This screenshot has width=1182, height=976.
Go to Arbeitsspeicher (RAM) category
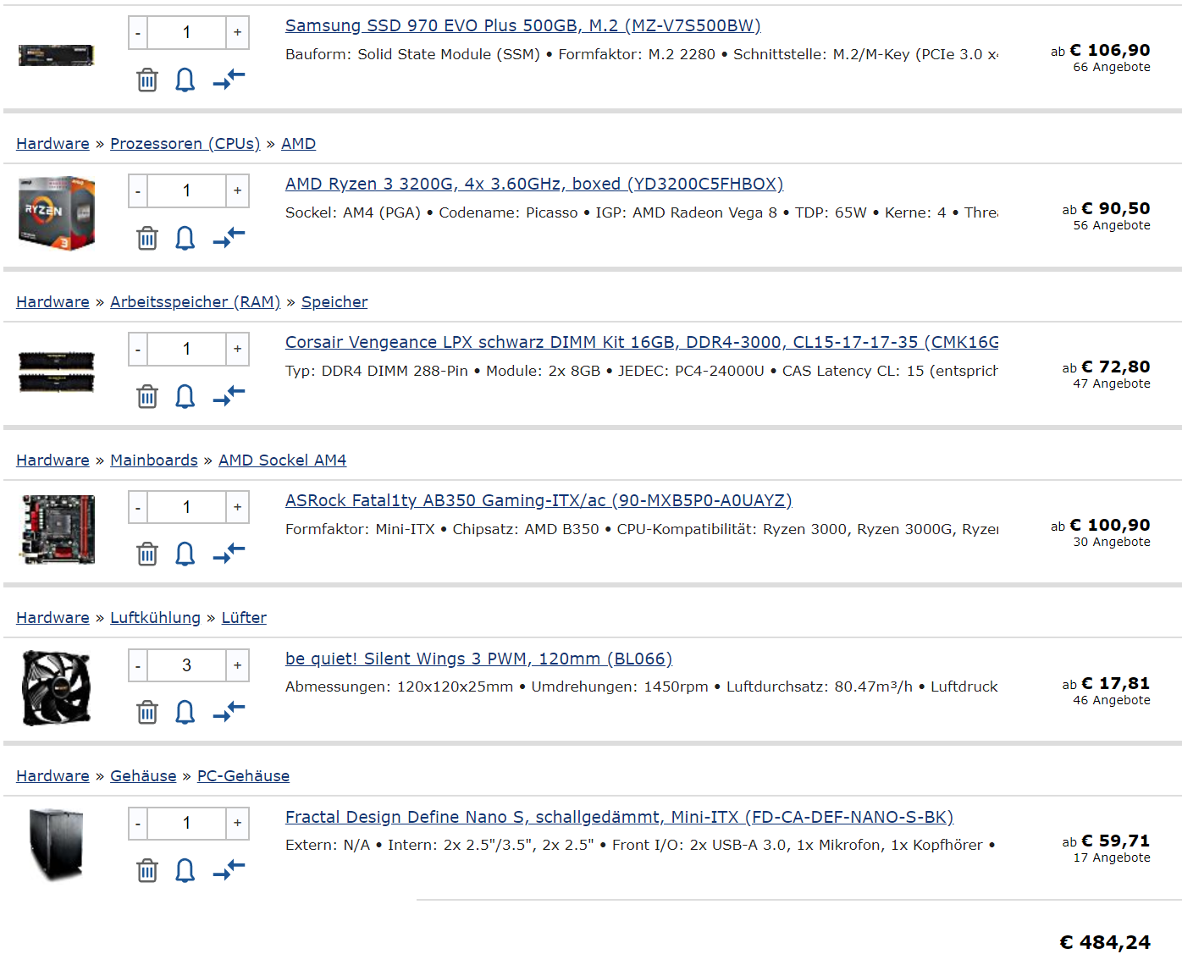pyautogui.click(x=195, y=302)
